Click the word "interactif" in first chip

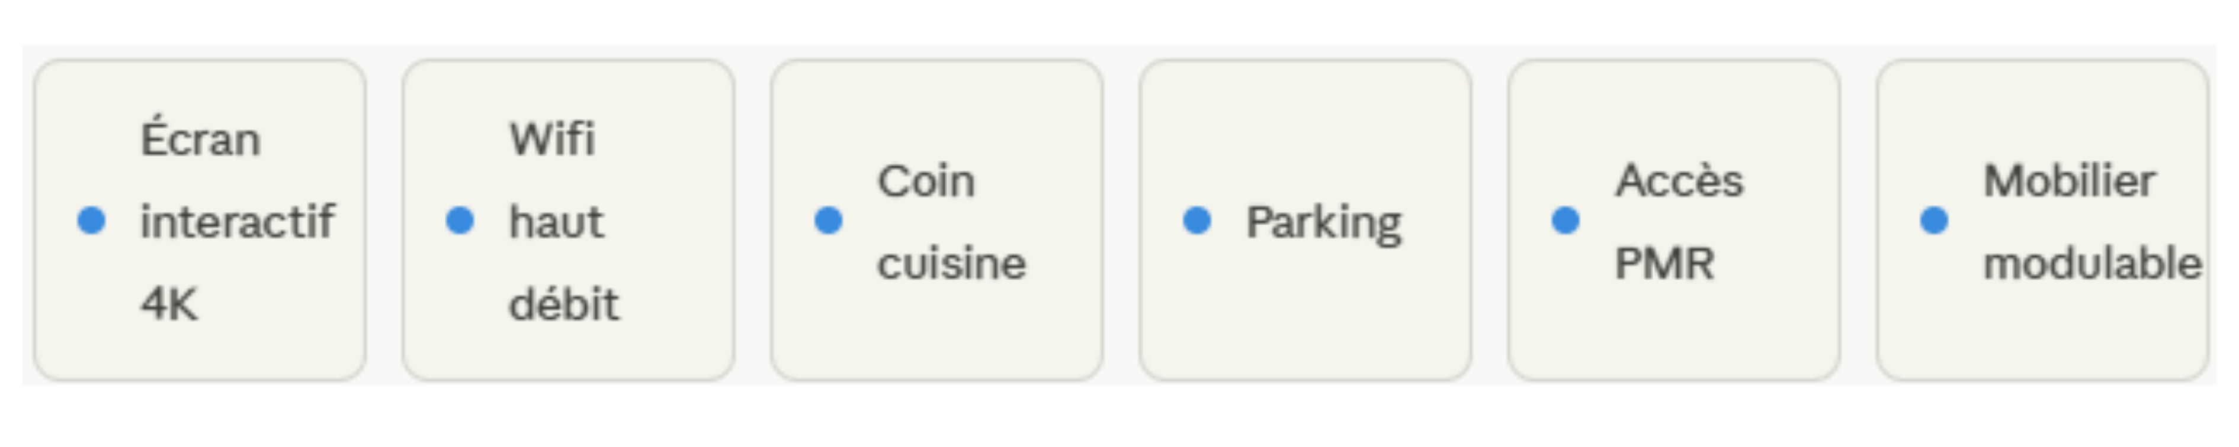coord(236,221)
